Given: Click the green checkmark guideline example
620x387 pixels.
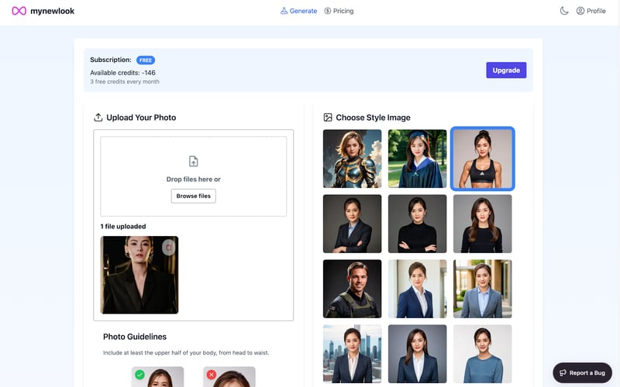Looking at the screenshot, I should coord(158,377).
